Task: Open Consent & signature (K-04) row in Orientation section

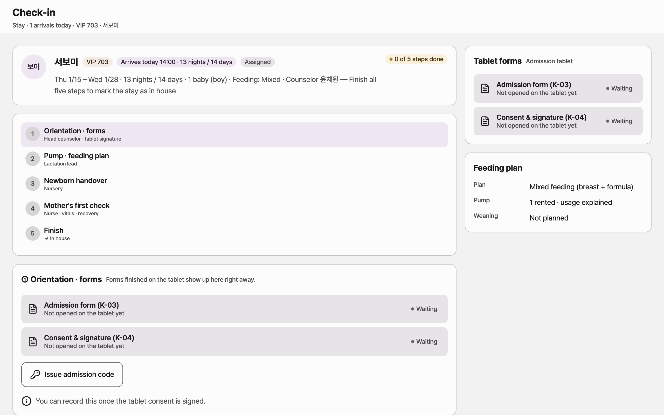Action: tap(234, 341)
